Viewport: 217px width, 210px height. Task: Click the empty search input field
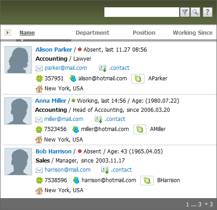coord(142,12)
